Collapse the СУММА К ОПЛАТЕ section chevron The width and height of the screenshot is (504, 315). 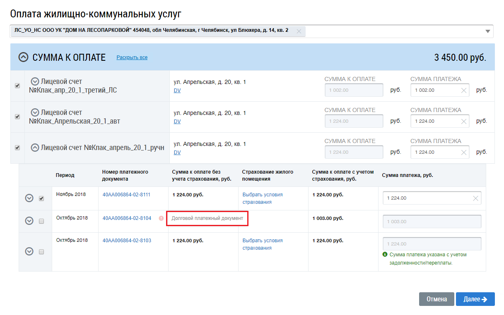pos(23,57)
